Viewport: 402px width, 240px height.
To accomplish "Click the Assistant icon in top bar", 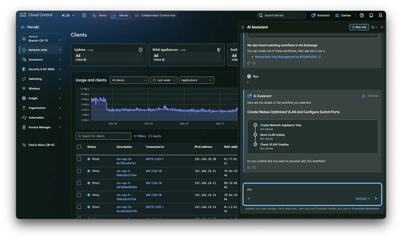I will pyautogui.click(x=313, y=15).
